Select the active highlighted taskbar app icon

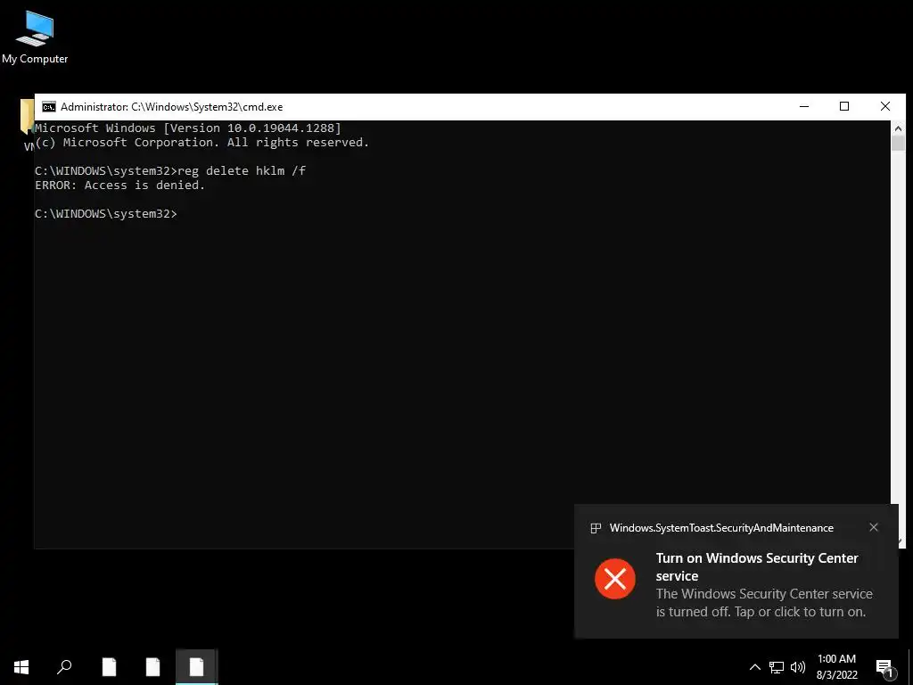point(197,667)
